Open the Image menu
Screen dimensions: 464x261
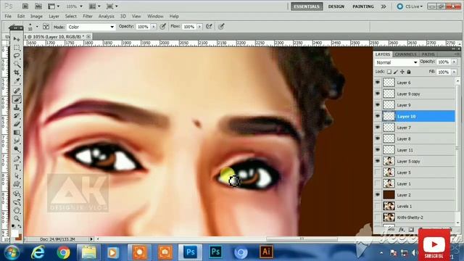[x=36, y=16]
